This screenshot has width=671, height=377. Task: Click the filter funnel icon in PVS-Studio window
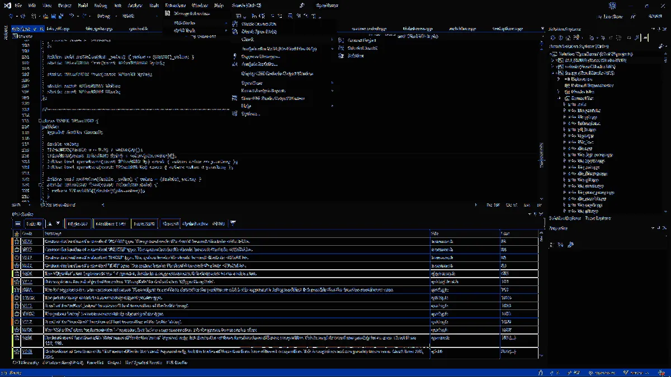233,223
